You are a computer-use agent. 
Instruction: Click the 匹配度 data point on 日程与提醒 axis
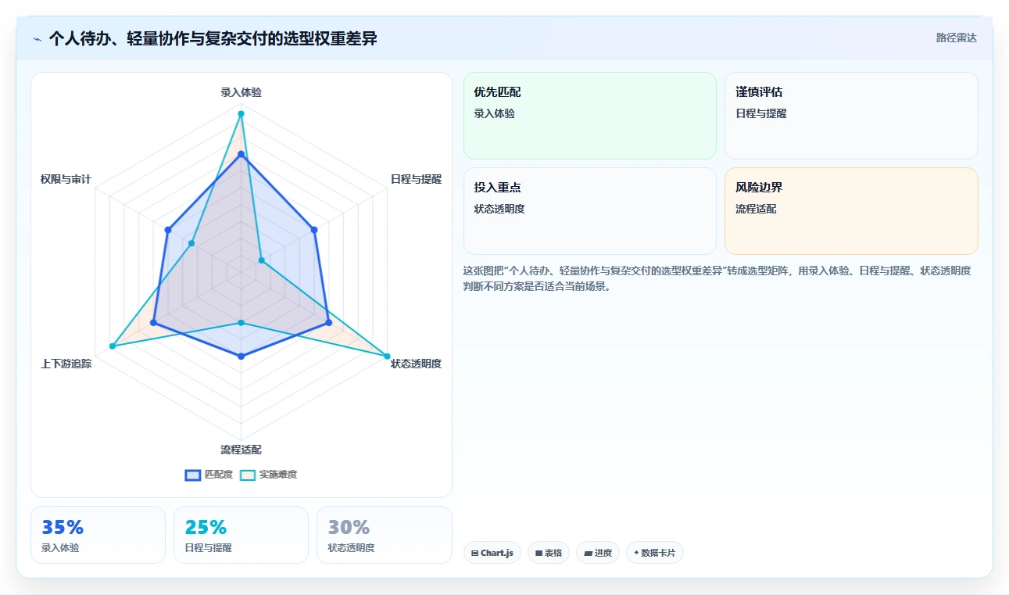click(314, 230)
